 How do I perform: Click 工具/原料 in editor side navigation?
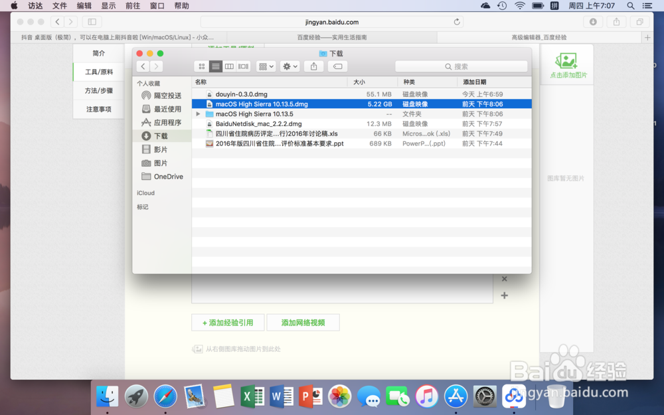tap(99, 72)
